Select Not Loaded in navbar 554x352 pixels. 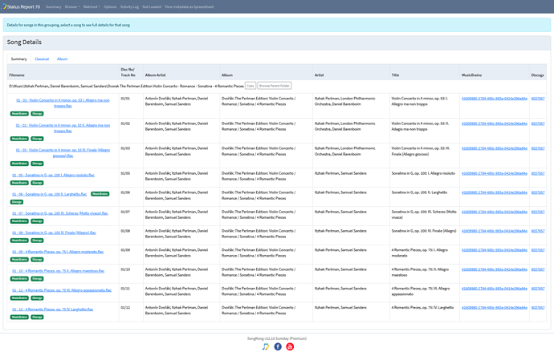pos(152,6)
